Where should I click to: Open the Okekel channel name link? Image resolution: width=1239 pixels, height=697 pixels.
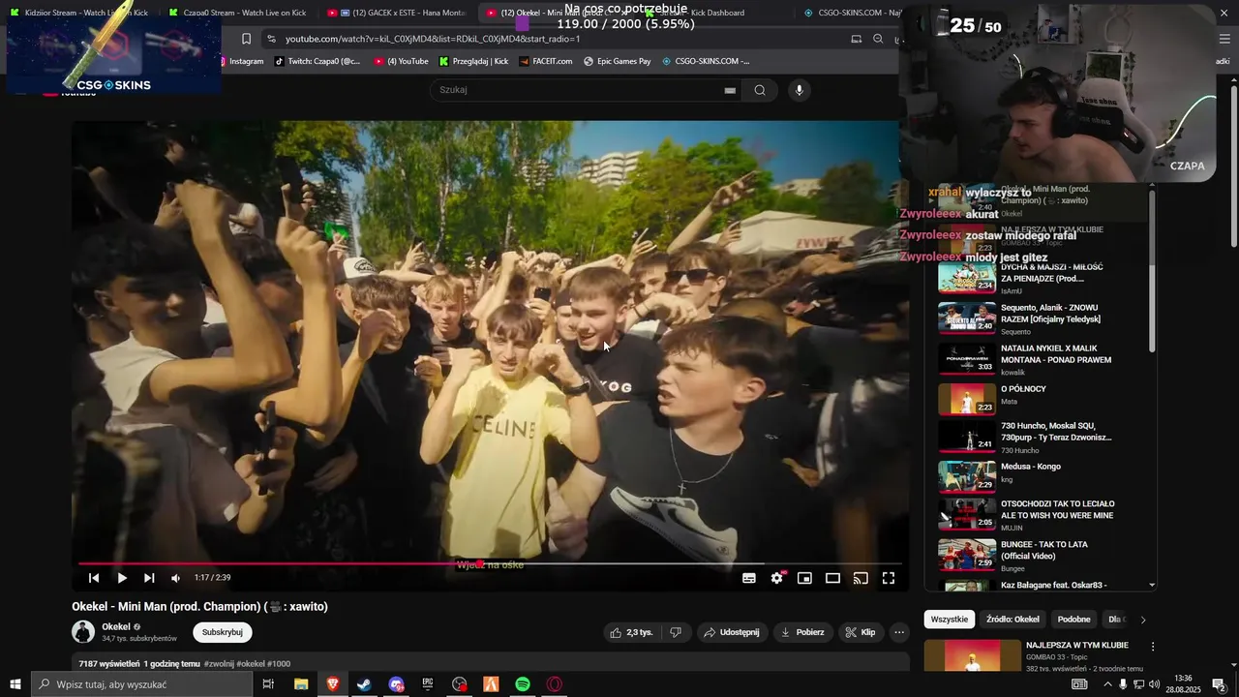click(x=116, y=626)
